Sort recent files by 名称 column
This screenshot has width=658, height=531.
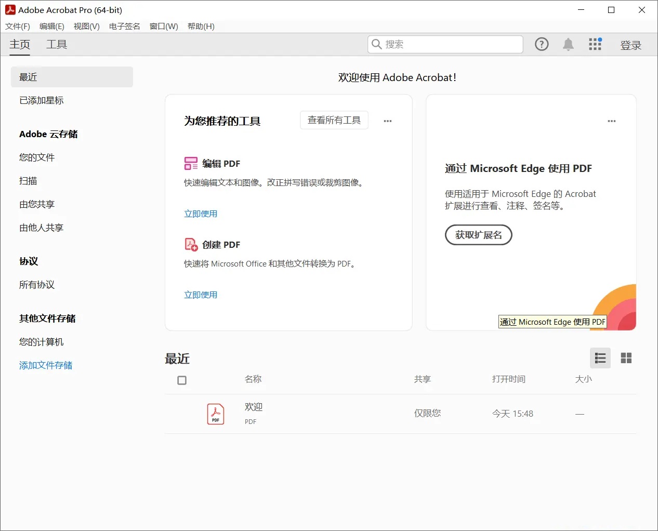(x=253, y=379)
